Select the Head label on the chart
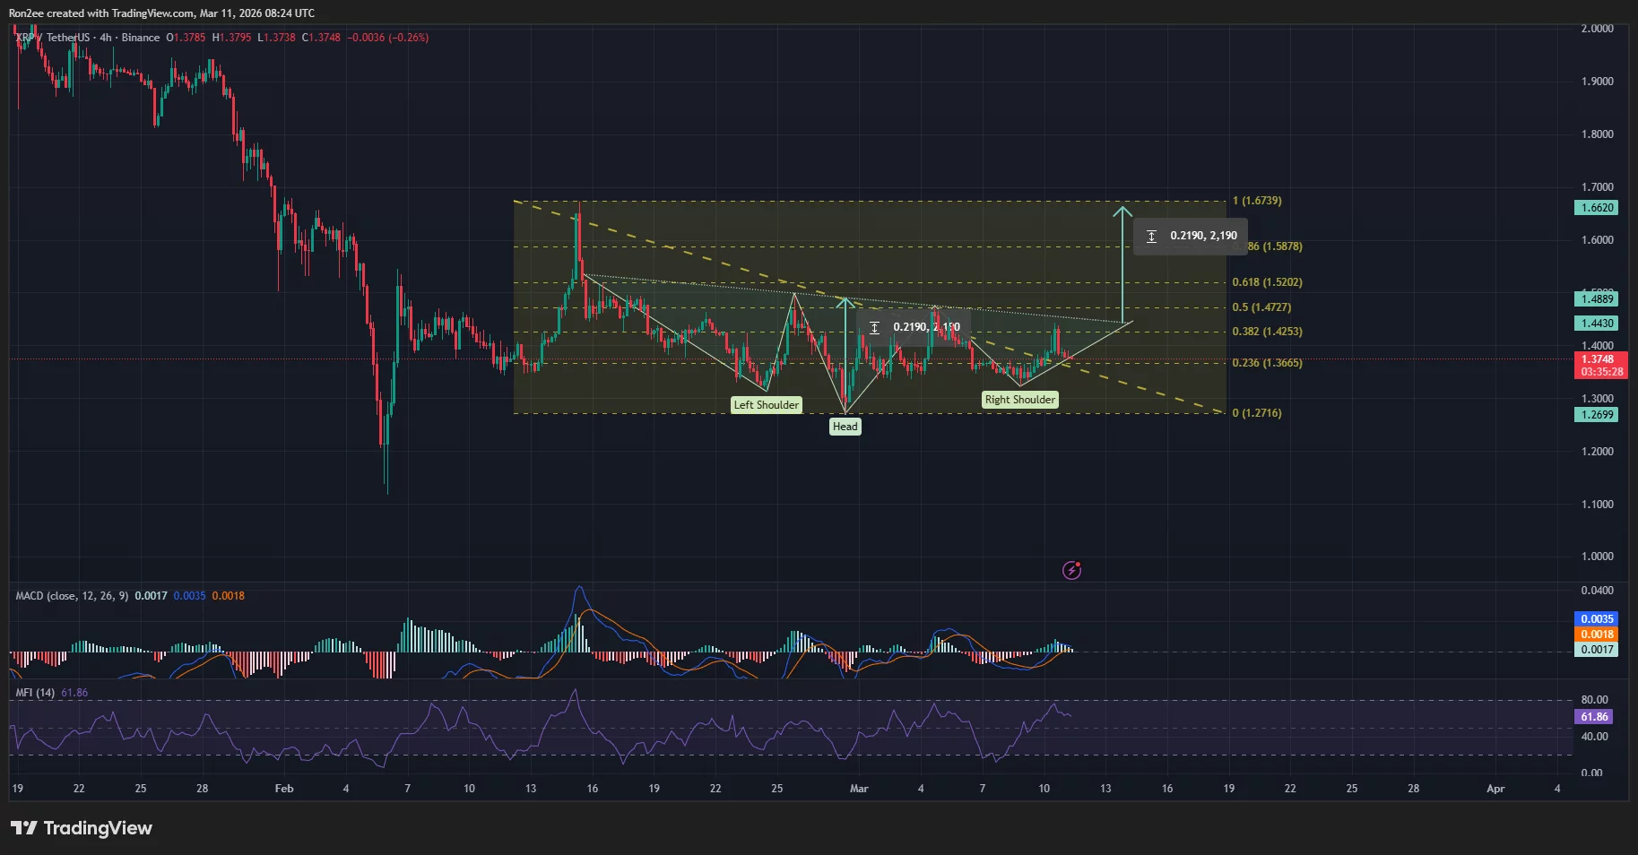Viewport: 1638px width, 855px height. tap(845, 426)
